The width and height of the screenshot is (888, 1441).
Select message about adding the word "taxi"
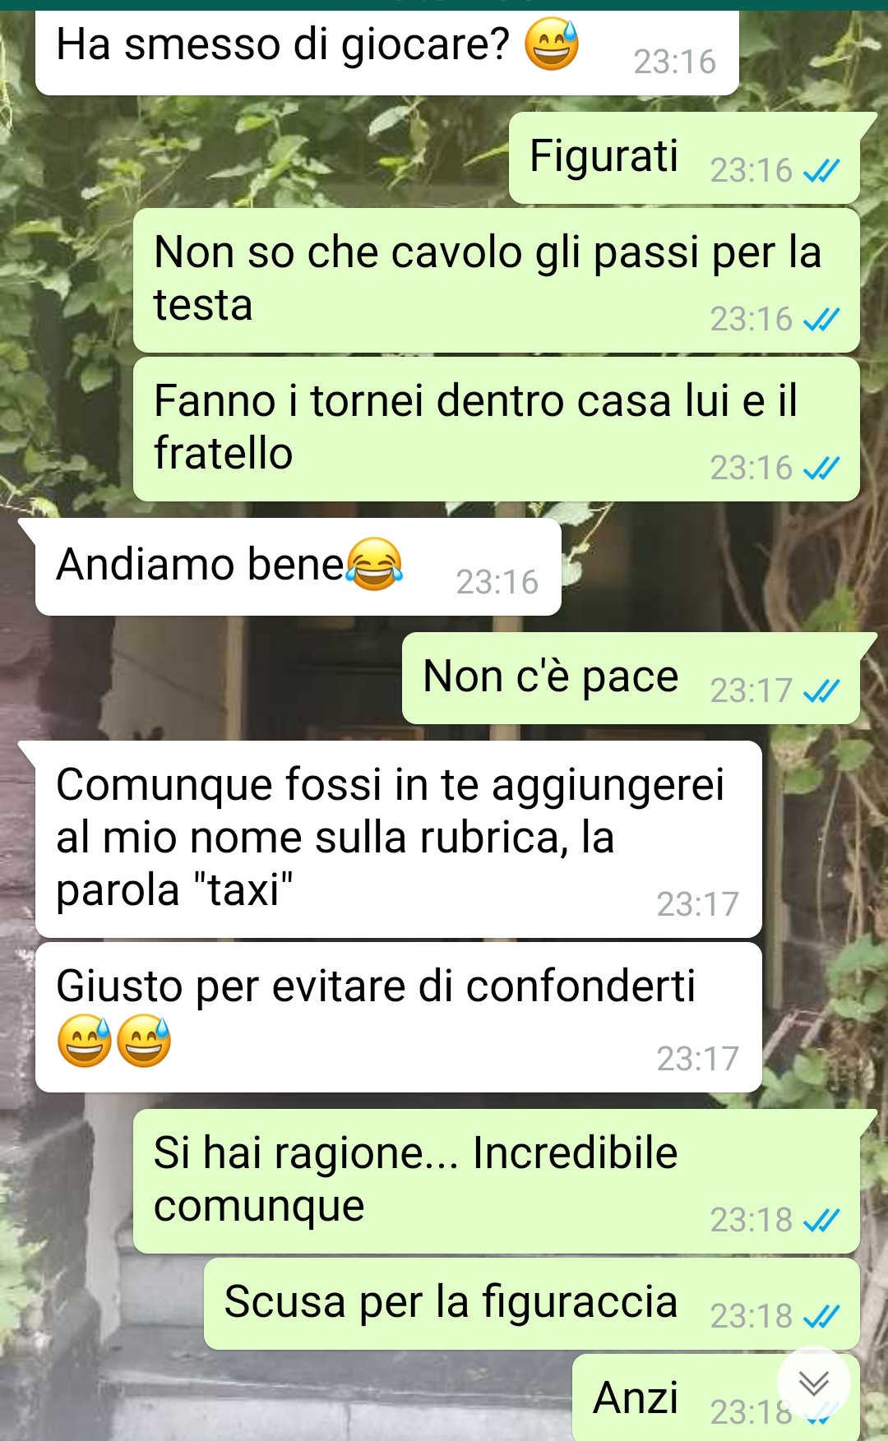(399, 839)
